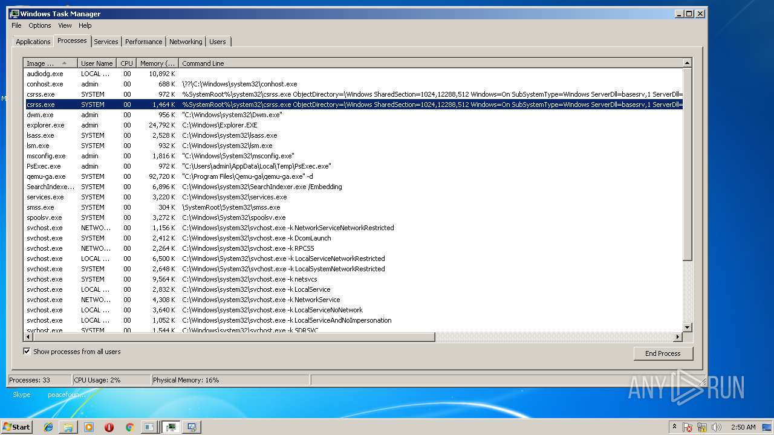Launch Windows Media Player from taskbar
The width and height of the screenshot is (774, 435).
89,427
